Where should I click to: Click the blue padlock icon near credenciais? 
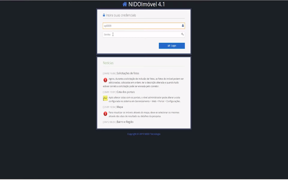[104, 15]
